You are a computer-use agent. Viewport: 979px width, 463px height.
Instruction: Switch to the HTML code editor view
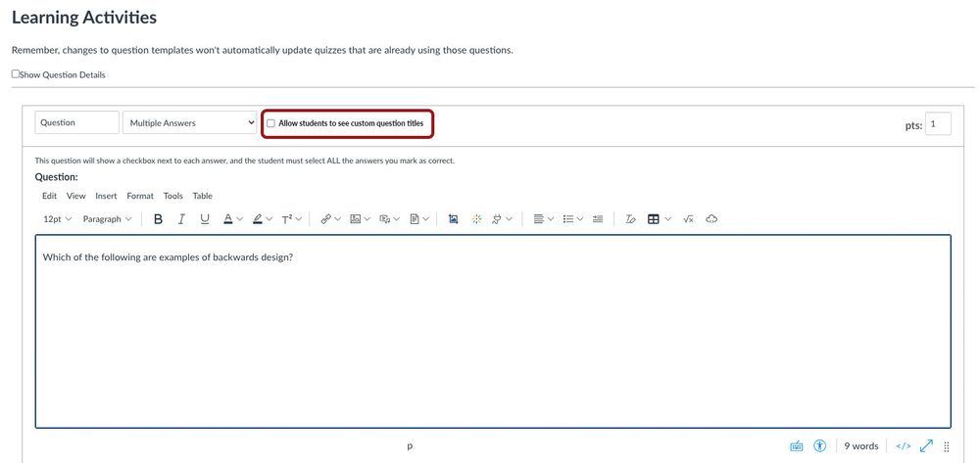coord(904,446)
